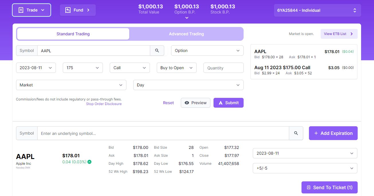Preview the order with the eye button
The width and height of the screenshot is (374, 196).
195,103
